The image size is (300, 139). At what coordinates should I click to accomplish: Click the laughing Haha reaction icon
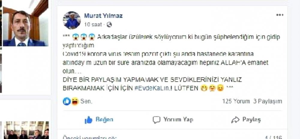click(x=75, y=101)
